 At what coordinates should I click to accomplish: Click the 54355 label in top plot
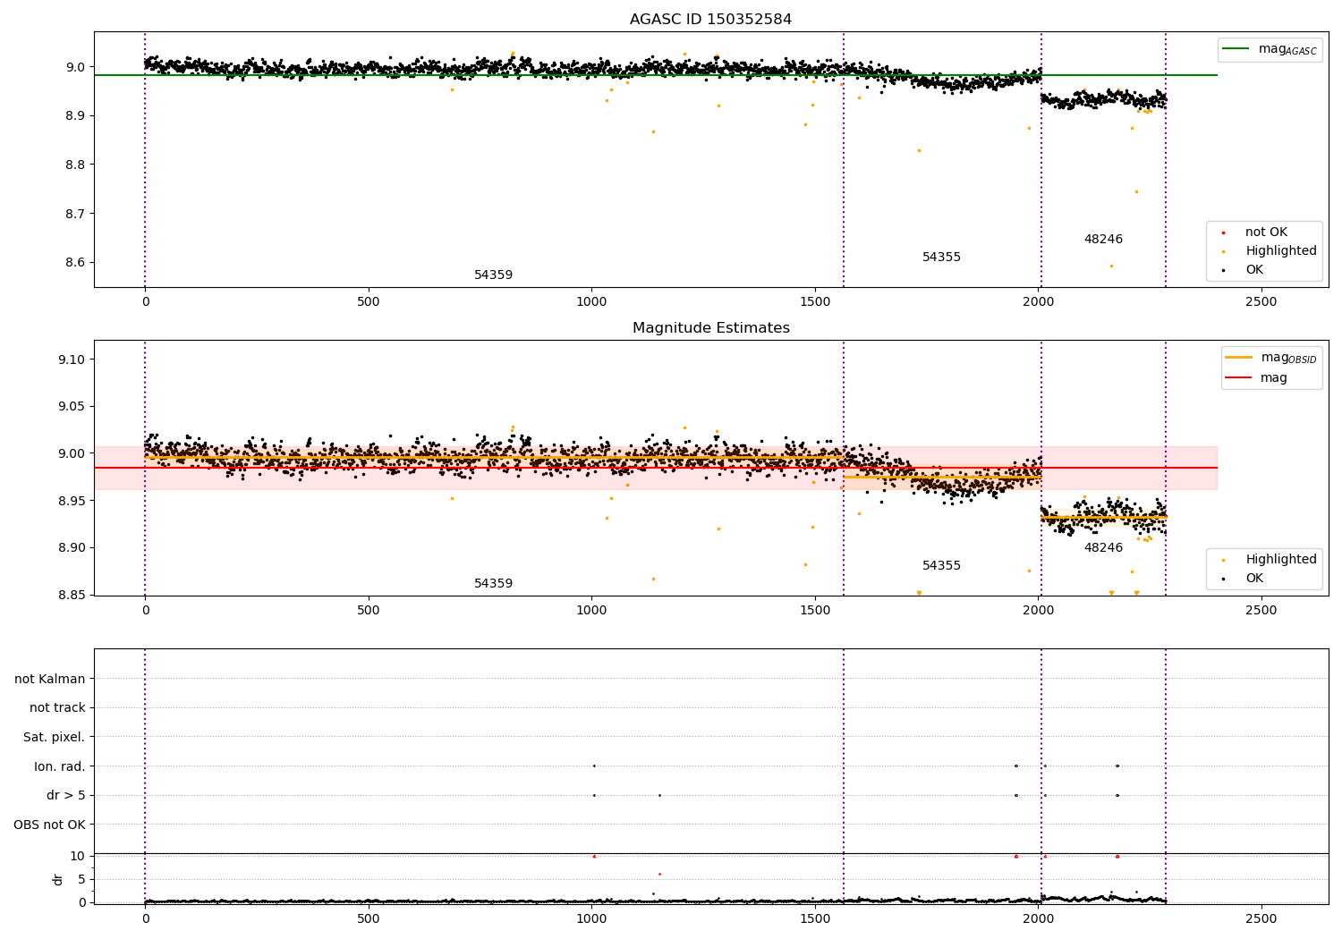(941, 258)
